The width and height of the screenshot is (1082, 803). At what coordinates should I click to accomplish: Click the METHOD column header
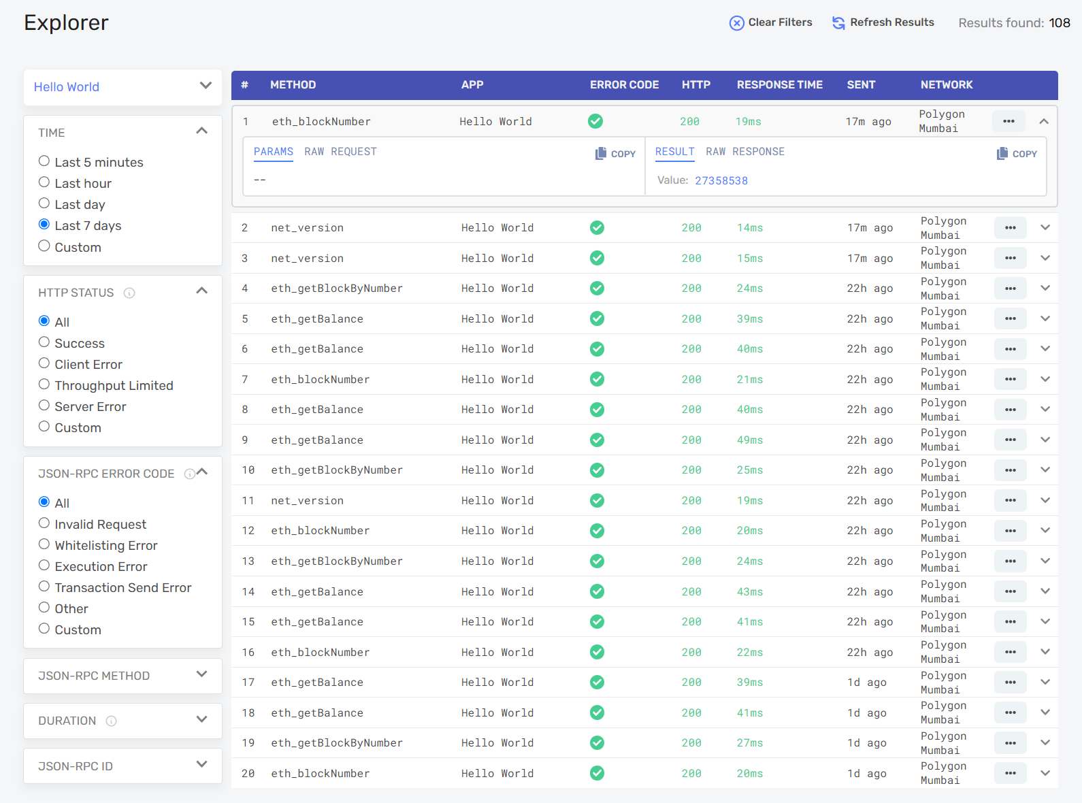coord(293,85)
